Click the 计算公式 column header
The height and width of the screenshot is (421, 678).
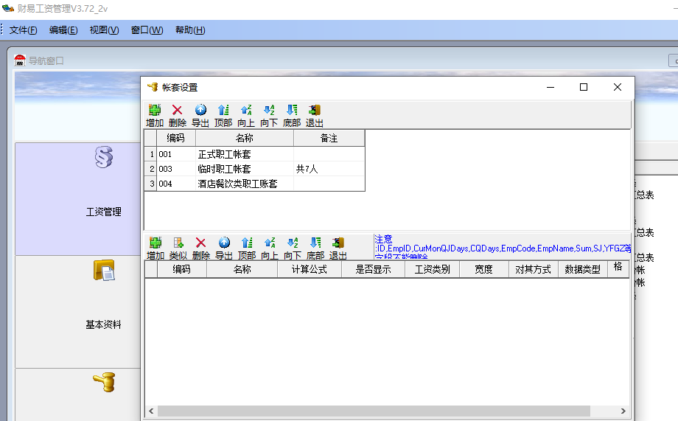pyautogui.click(x=310, y=270)
